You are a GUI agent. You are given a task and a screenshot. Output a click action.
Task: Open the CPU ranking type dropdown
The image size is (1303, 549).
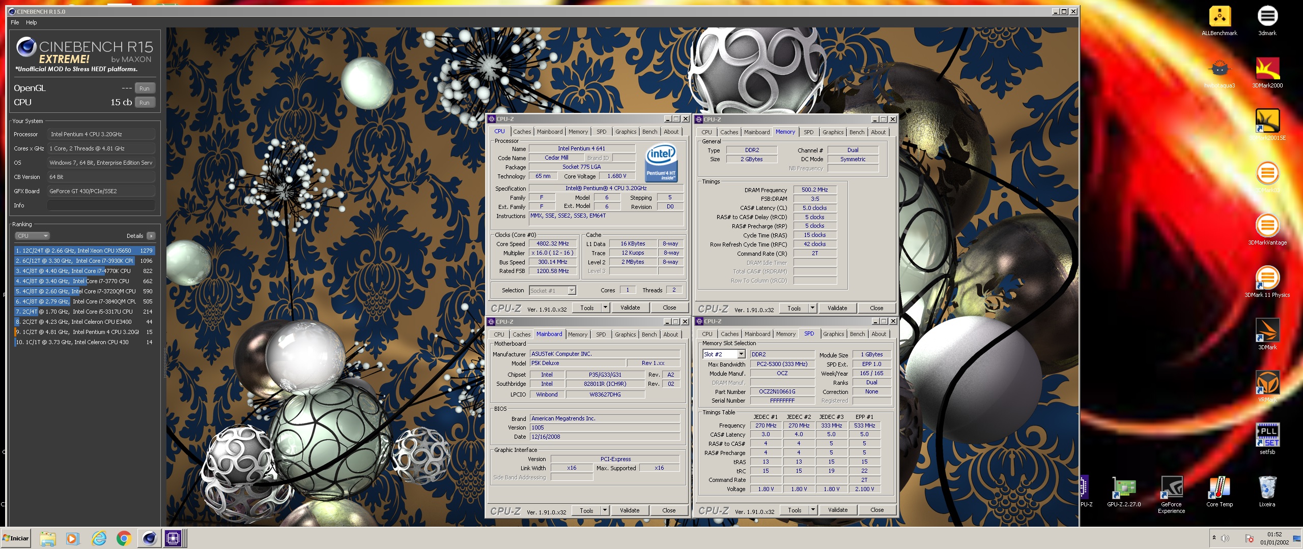point(32,236)
